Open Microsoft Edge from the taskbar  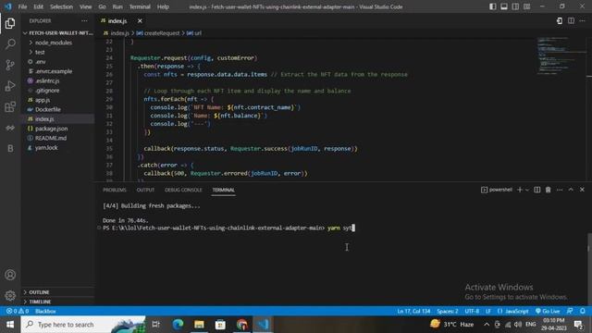[178, 325]
